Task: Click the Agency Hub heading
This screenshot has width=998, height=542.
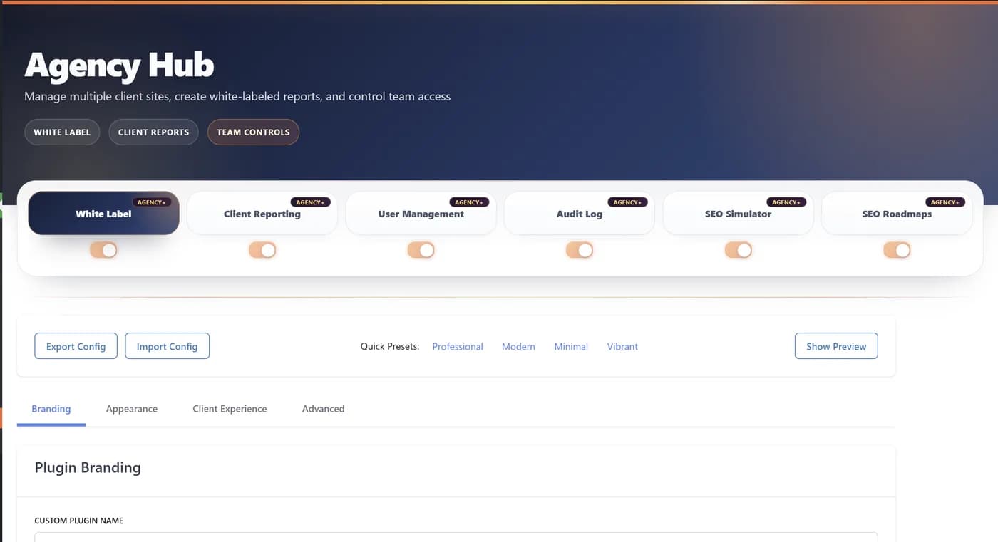Action: pyautogui.click(x=119, y=66)
